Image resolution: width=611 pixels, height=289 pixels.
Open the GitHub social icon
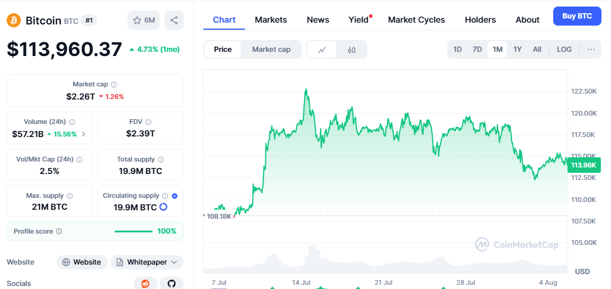coord(172,284)
